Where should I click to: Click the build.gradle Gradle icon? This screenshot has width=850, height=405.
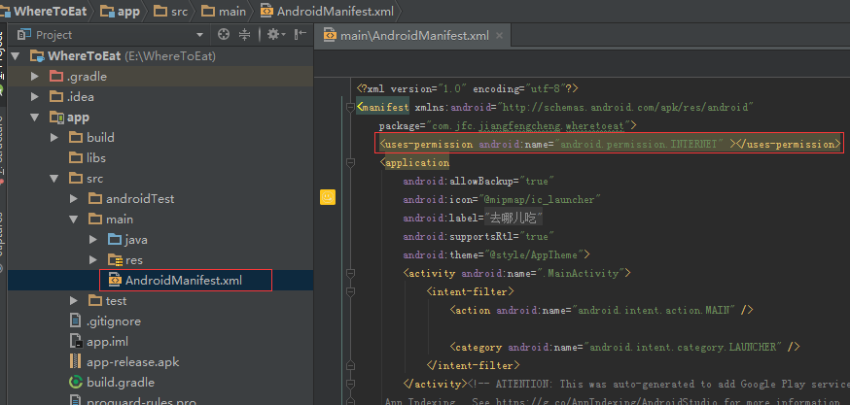click(75, 383)
